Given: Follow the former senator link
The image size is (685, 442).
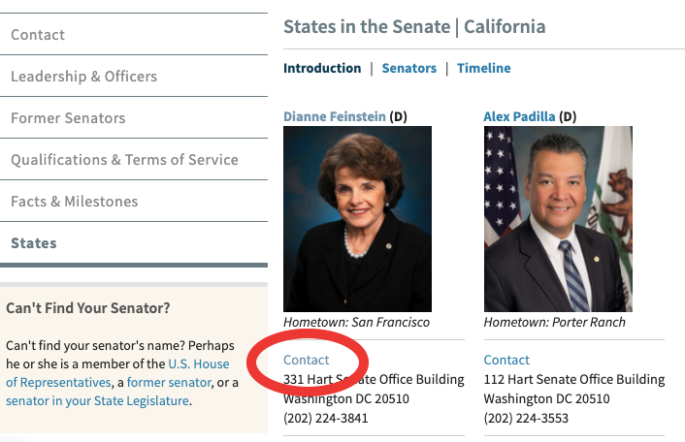Looking at the screenshot, I should 169,383.
